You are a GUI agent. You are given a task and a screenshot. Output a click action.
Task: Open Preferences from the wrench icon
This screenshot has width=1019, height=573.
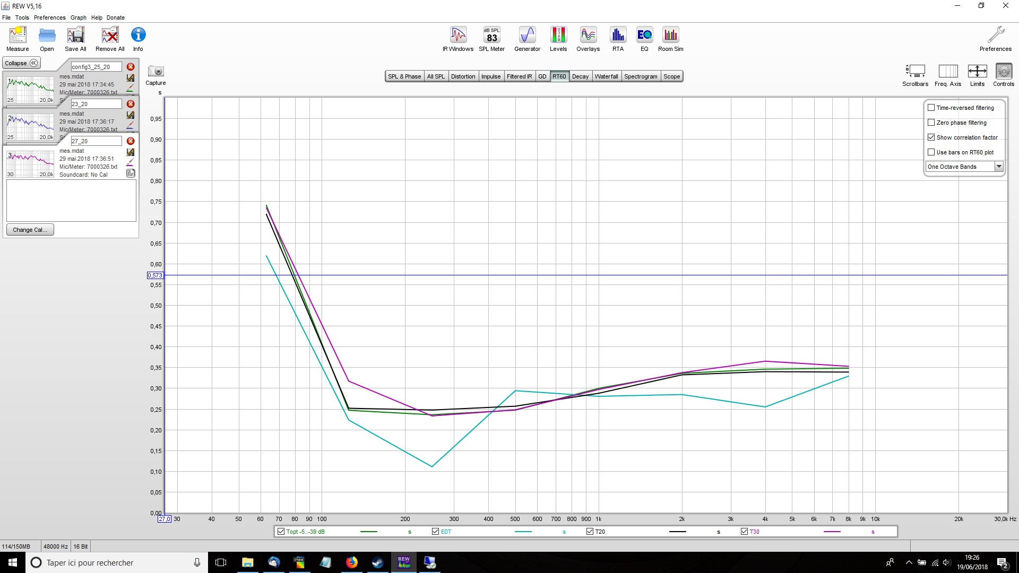(996, 39)
